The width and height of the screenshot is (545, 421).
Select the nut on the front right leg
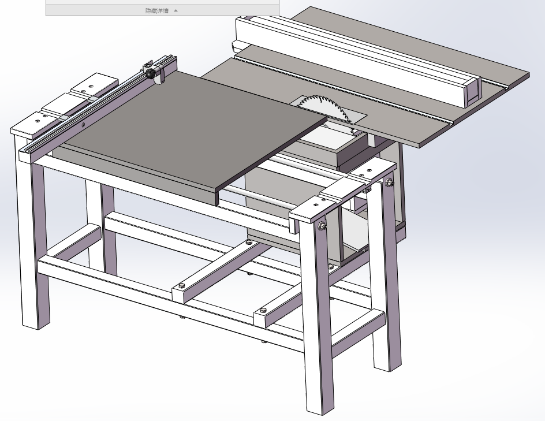[x=322, y=226]
